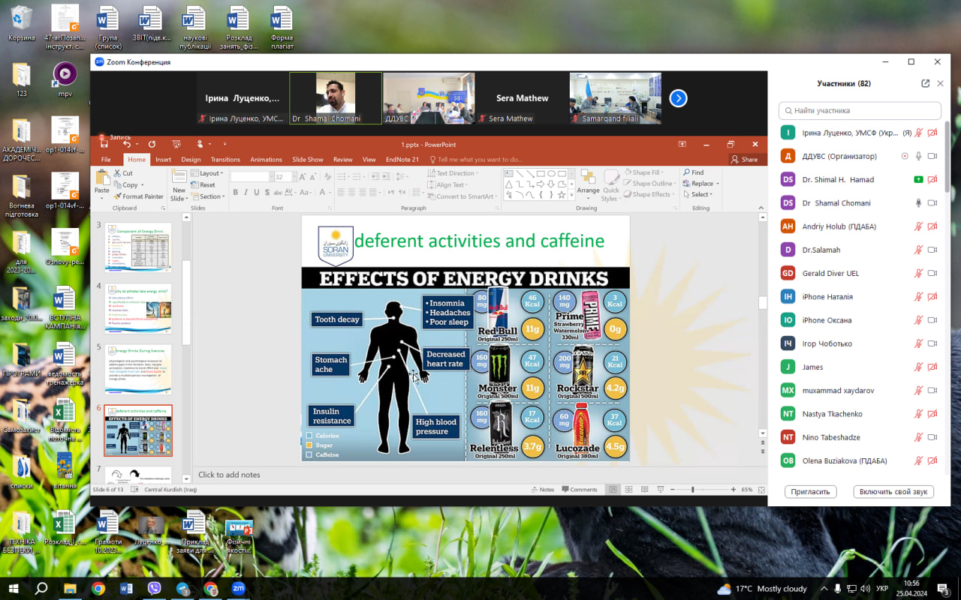
Task: Pop out the Zoom participants panel
Action: (x=926, y=83)
